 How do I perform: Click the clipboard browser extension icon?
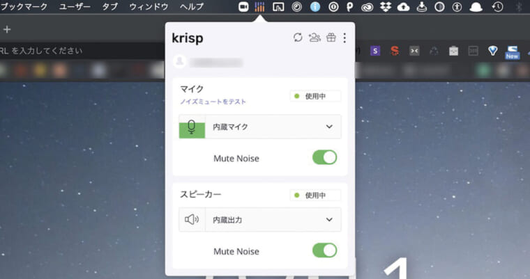pyautogui.click(x=453, y=51)
